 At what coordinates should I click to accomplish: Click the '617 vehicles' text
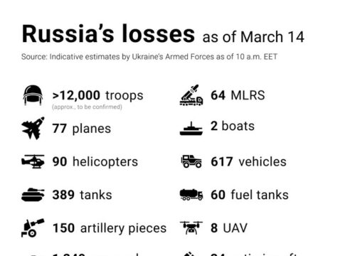click(x=248, y=161)
